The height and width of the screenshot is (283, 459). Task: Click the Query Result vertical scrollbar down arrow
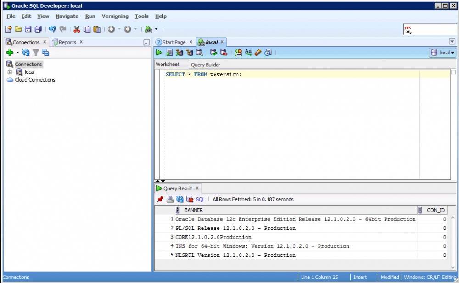[453, 267]
